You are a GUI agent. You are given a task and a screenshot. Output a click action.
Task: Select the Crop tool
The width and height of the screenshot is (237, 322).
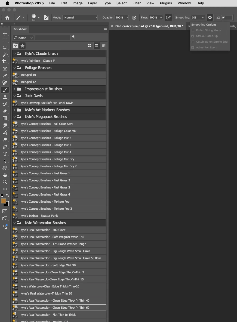(5, 62)
